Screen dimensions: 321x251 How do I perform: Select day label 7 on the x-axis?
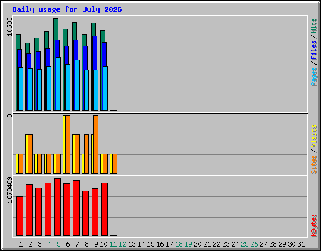point(77,244)
